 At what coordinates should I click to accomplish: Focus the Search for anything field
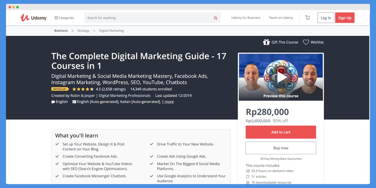(x=153, y=18)
